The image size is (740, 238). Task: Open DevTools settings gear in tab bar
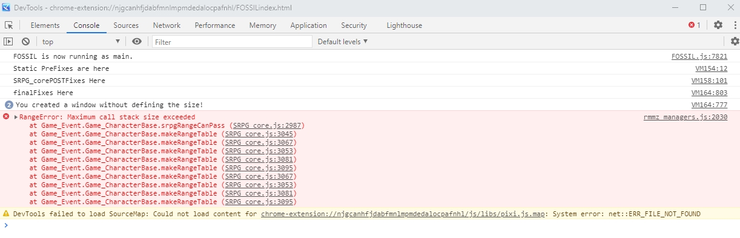point(718,25)
